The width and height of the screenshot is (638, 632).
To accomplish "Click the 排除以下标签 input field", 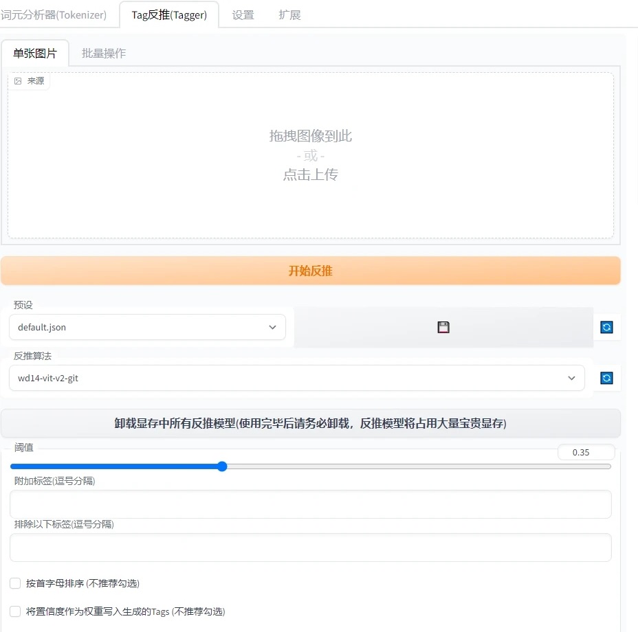I will [x=310, y=548].
